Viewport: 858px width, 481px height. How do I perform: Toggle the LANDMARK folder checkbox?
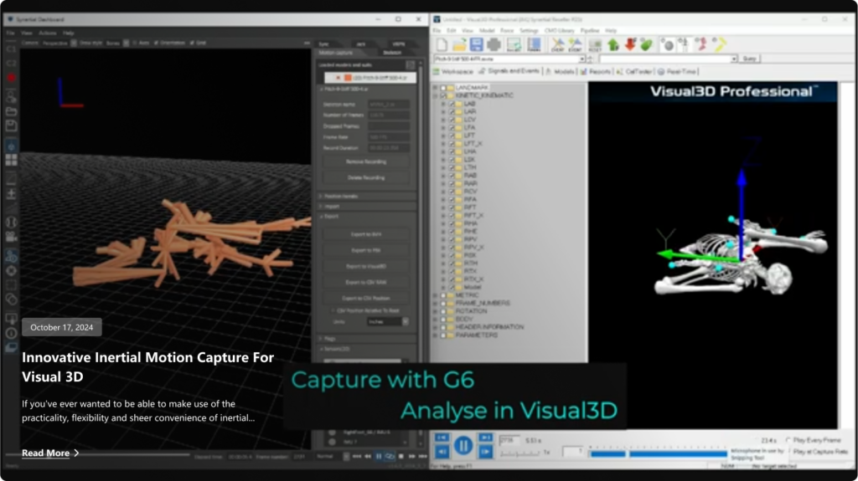click(x=442, y=88)
